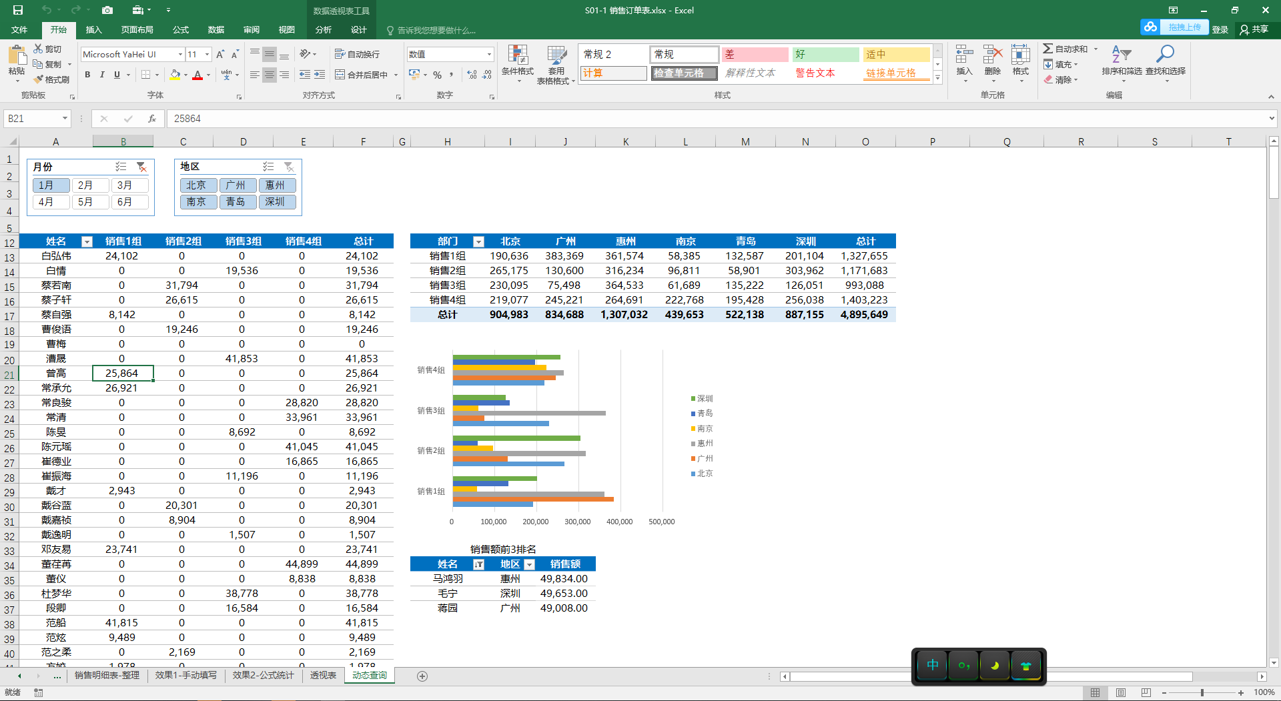Click the 登录 sign-in button
Viewport: 1281px width, 701px height.
(1220, 29)
